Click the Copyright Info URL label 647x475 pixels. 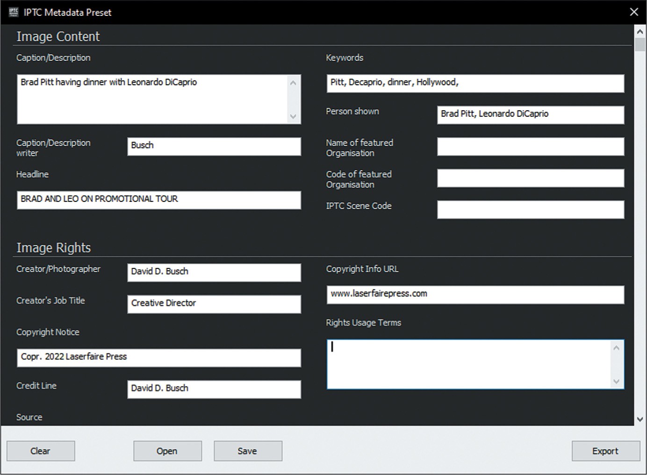tap(362, 269)
